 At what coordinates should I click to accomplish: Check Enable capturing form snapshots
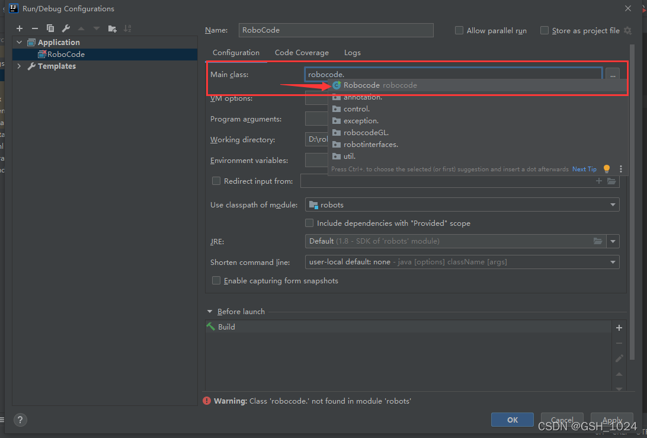(216, 281)
